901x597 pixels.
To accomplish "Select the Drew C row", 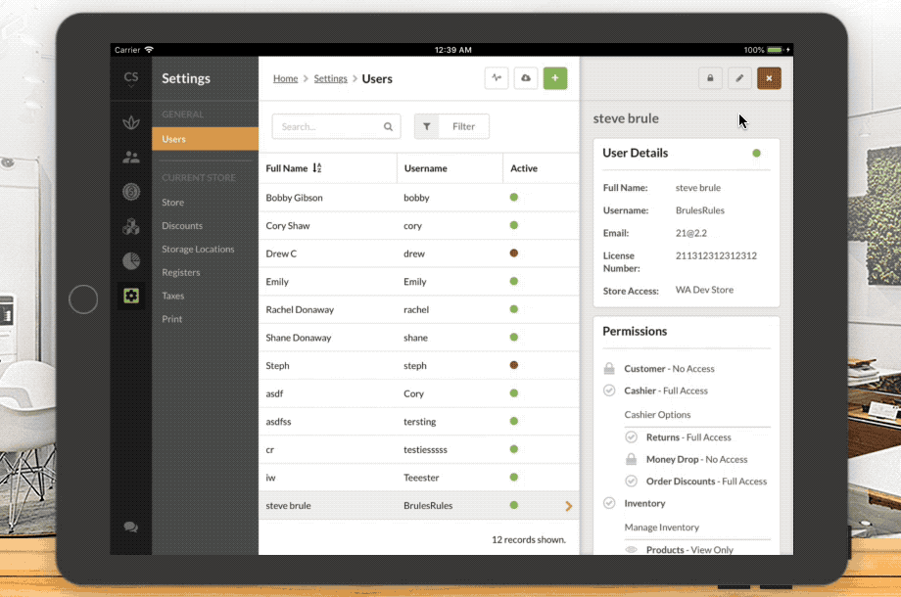I will coord(419,253).
